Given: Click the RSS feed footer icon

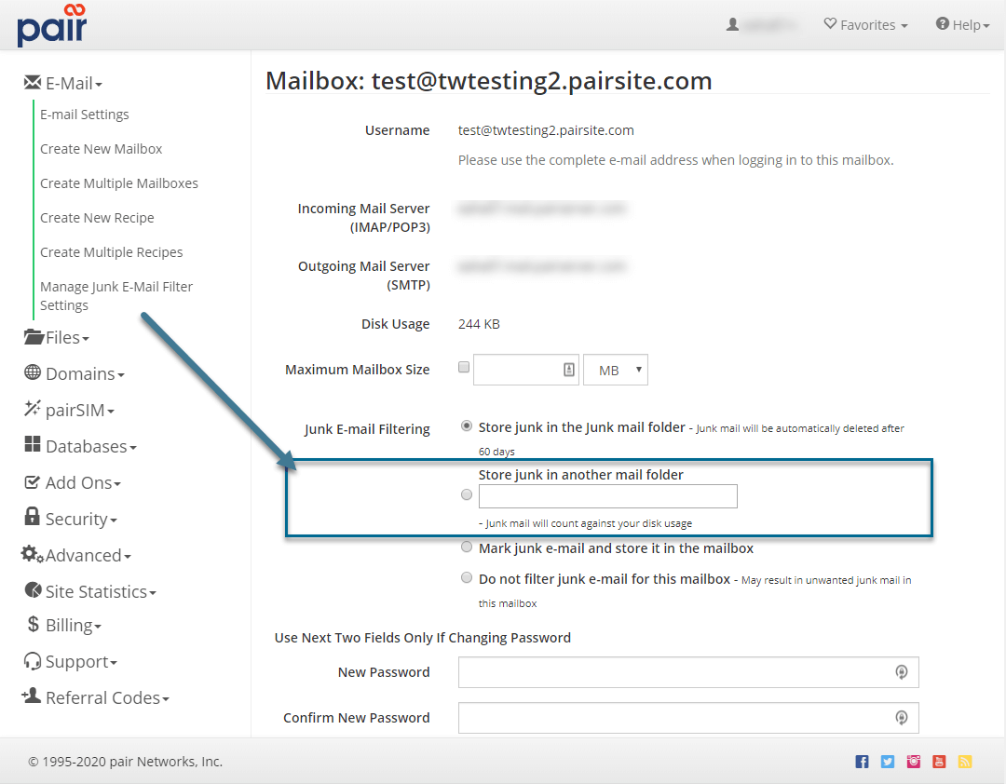Looking at the screenshot, I should (965, 762).
